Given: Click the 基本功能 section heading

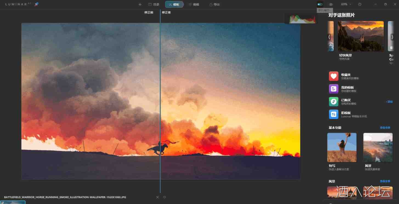Looking at the screenshot, I should pos(335,128).
